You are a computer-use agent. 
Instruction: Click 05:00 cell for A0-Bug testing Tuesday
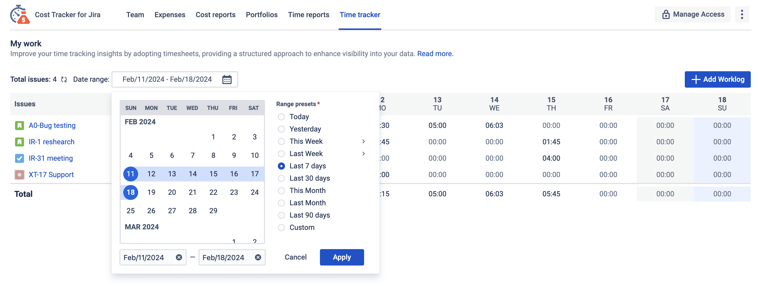coord(437,126)
